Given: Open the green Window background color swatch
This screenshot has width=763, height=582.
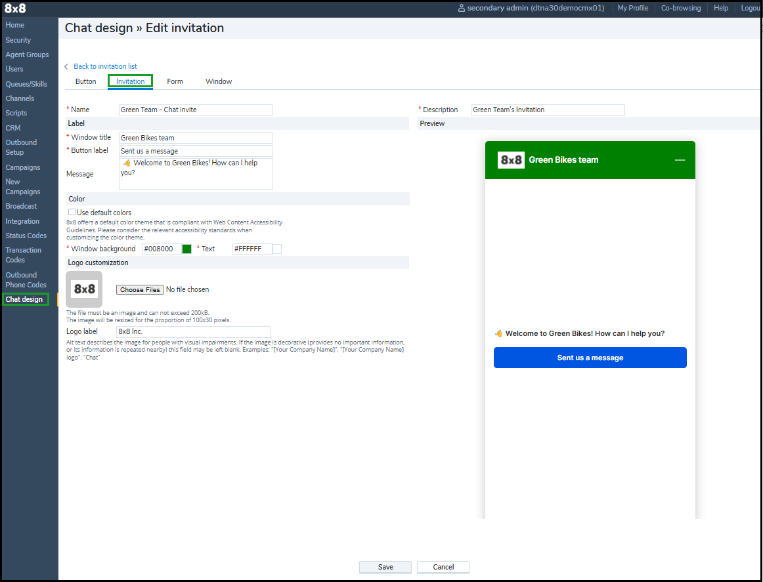Looking at the screenshot, I should tap(186, 249).
